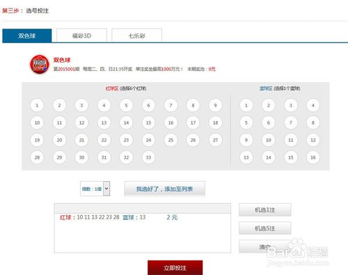Switch to the 双色球 tab
The height and width of the screenshot is (275, 348).
point(27,36)
